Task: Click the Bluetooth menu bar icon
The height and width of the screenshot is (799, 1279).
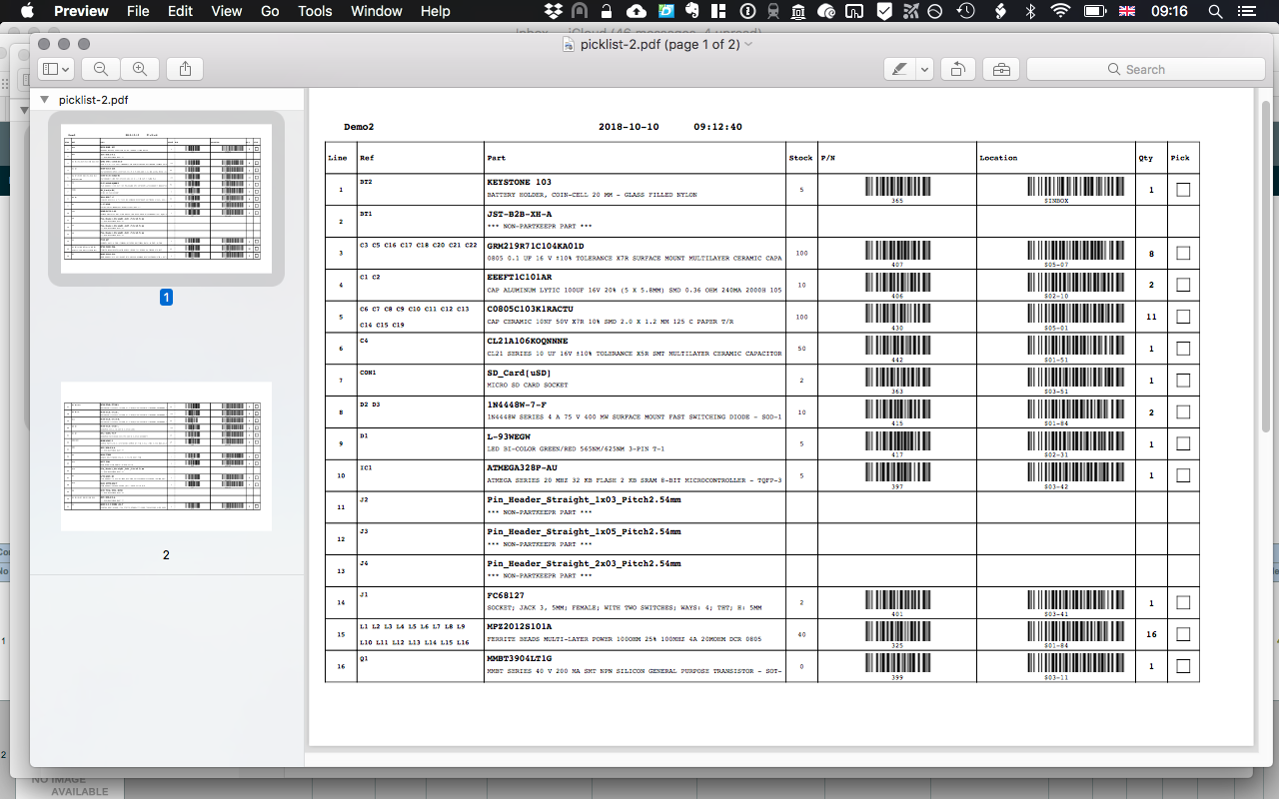Action: [x=1030, y=11]
